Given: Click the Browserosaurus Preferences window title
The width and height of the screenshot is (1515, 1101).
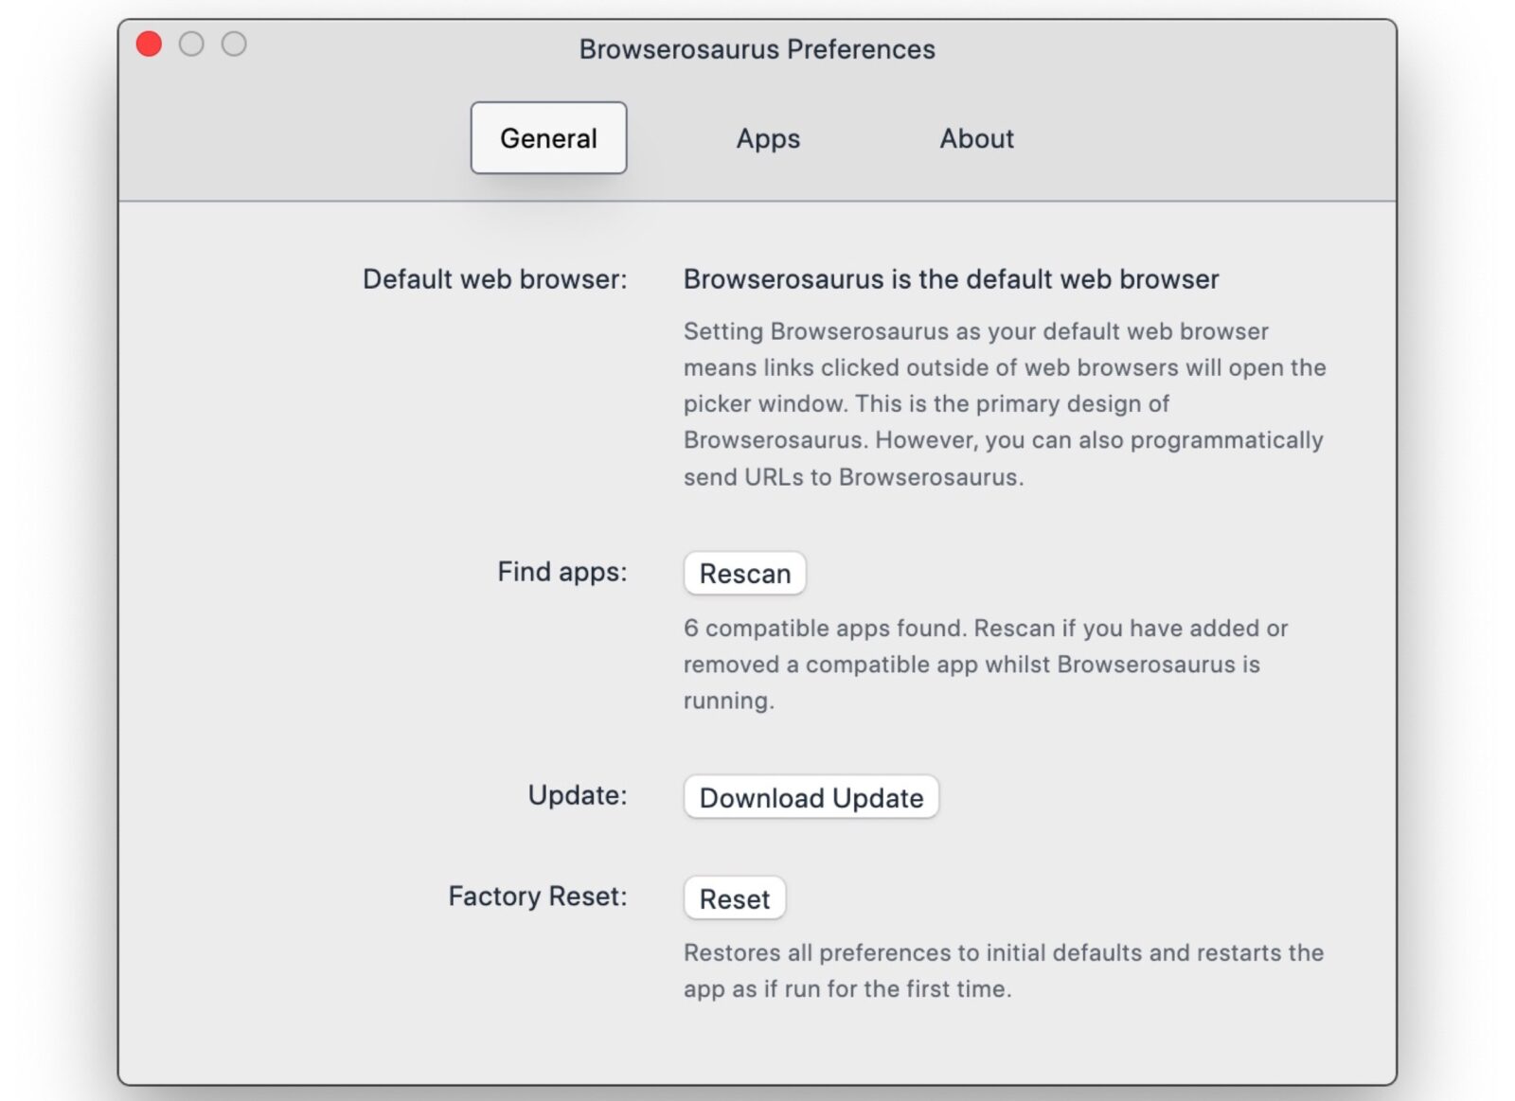Looking at the screenshot, I should point(757,49).
